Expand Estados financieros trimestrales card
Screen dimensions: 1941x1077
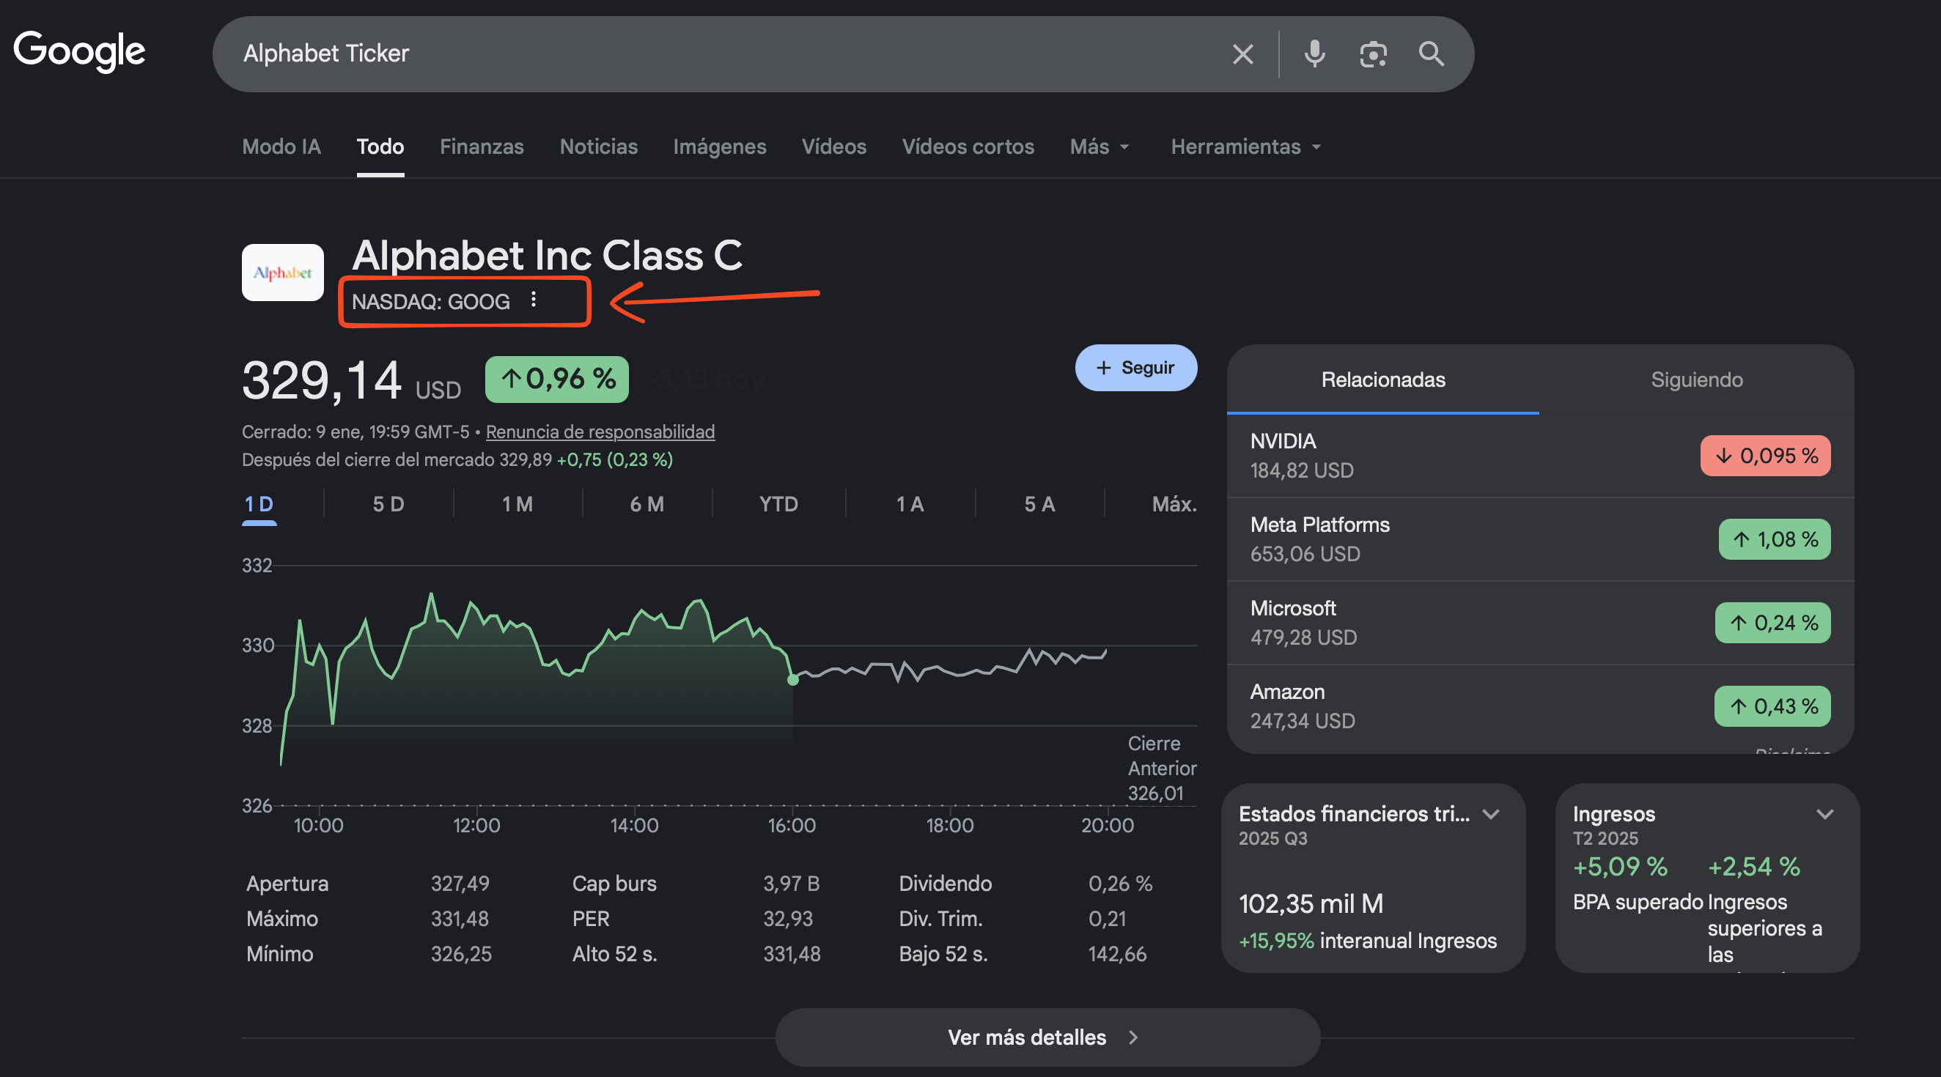(x=1490, y=814)
